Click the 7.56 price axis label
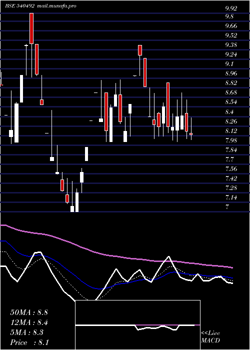Viewport: 250px width, 350px height. click(231, 169)
